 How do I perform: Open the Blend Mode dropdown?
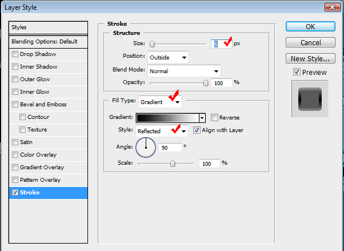click(x=184, y=71)
